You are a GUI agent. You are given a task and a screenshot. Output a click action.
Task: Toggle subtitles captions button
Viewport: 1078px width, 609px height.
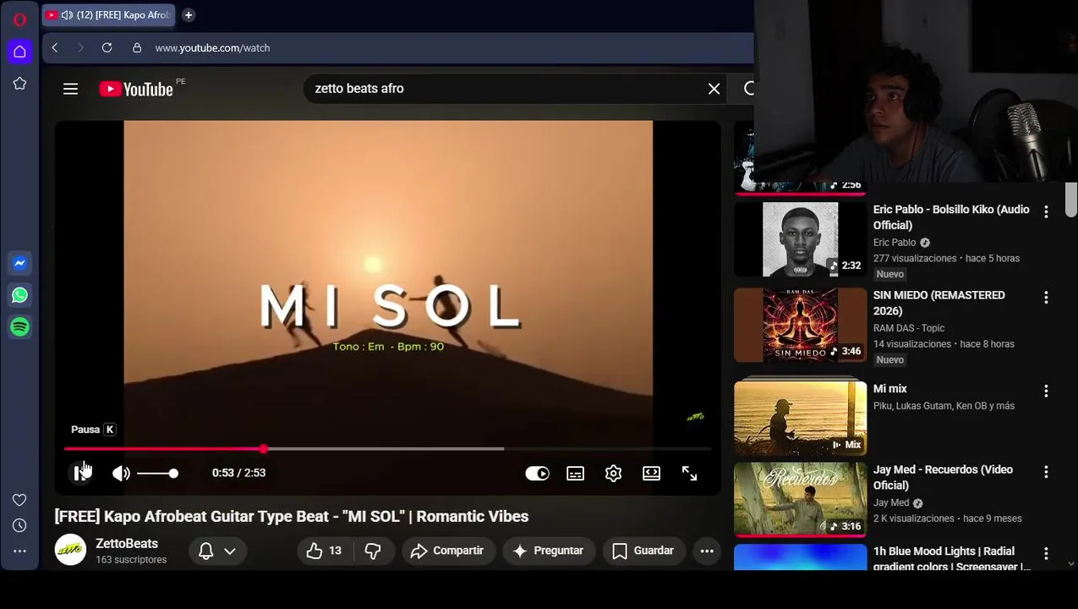(x=576, y=474)
